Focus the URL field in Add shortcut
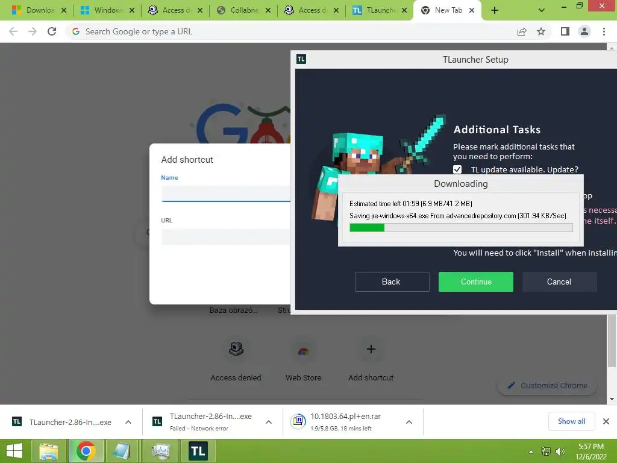This screenshot has height=463, width=617. point(226,237)
